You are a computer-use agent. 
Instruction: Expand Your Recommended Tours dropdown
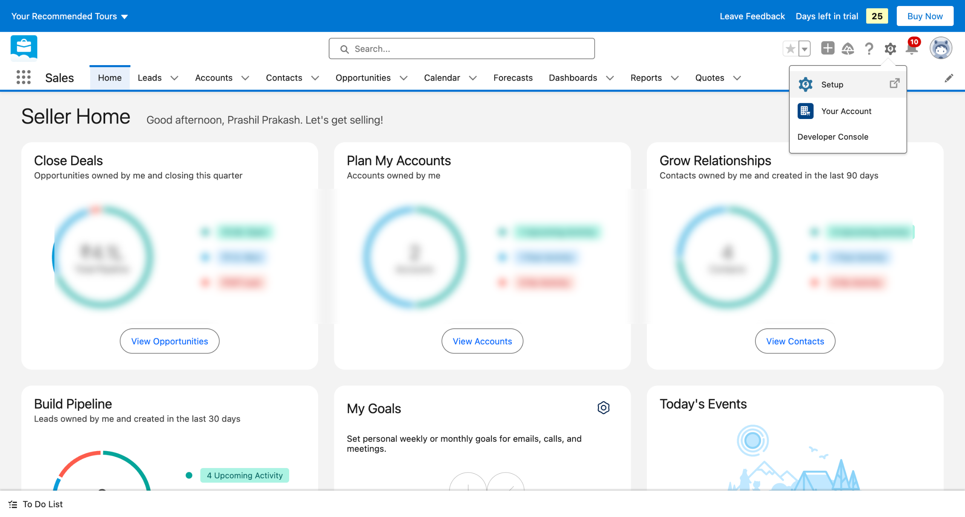coord(70,16)
